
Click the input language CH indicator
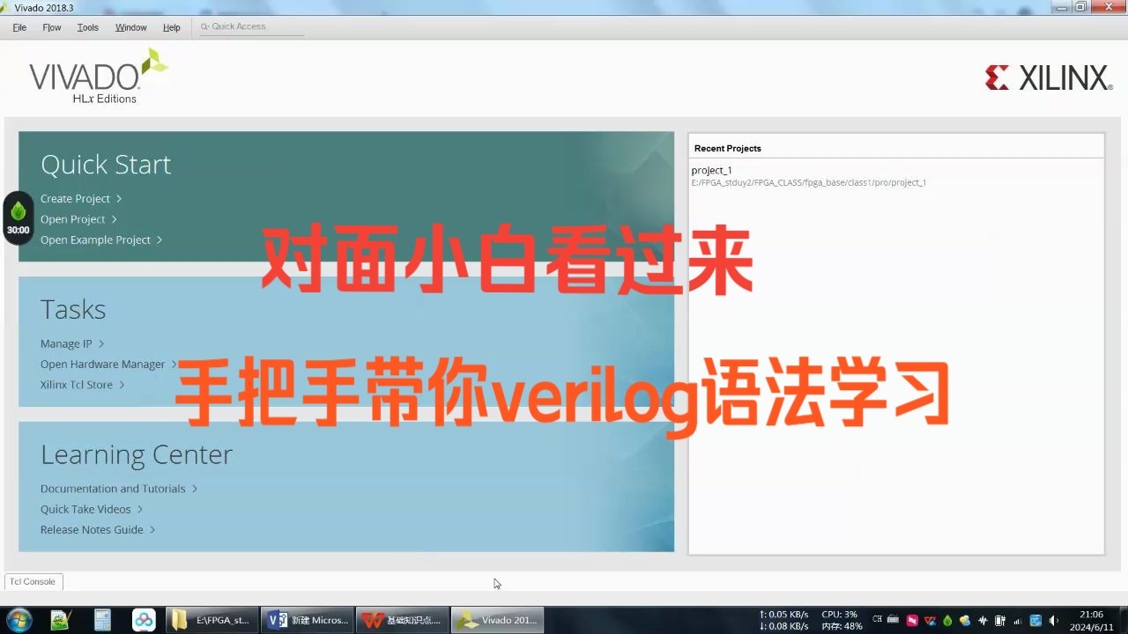pyautogui.click(x=878, y=620)
